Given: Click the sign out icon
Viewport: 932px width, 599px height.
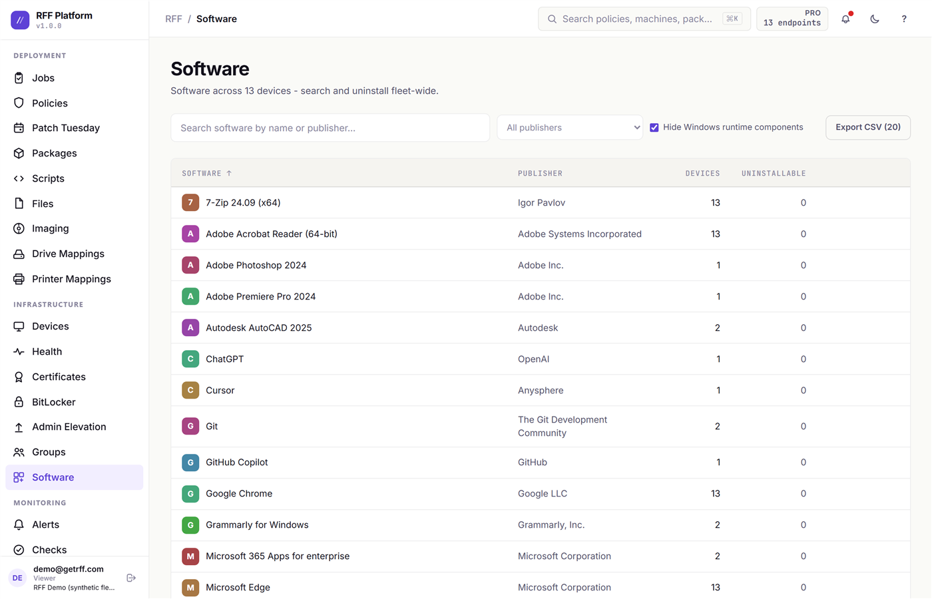Looking at the screenshot, I should 131,578.
